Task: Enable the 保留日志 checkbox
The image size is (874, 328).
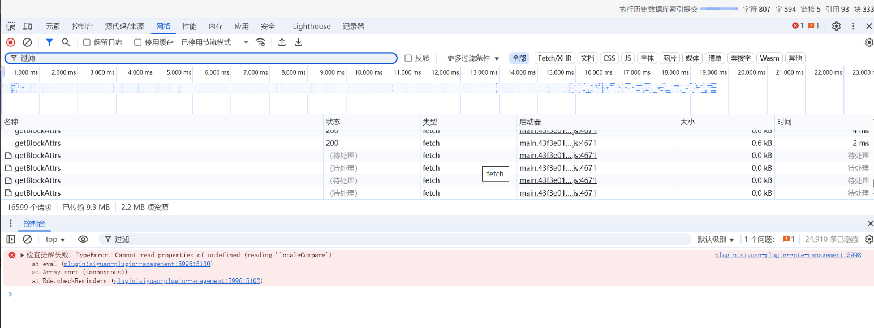Action: [x=87, y=42]
